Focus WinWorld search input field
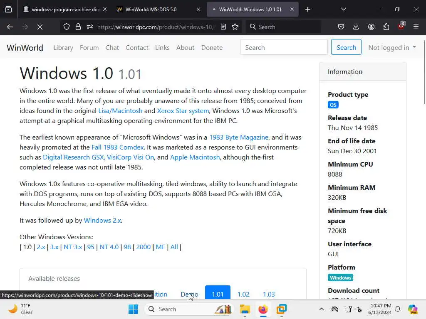 [284, 47]
